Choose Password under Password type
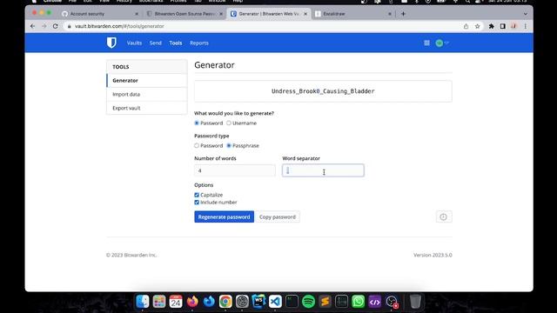 tap(197, 146)
